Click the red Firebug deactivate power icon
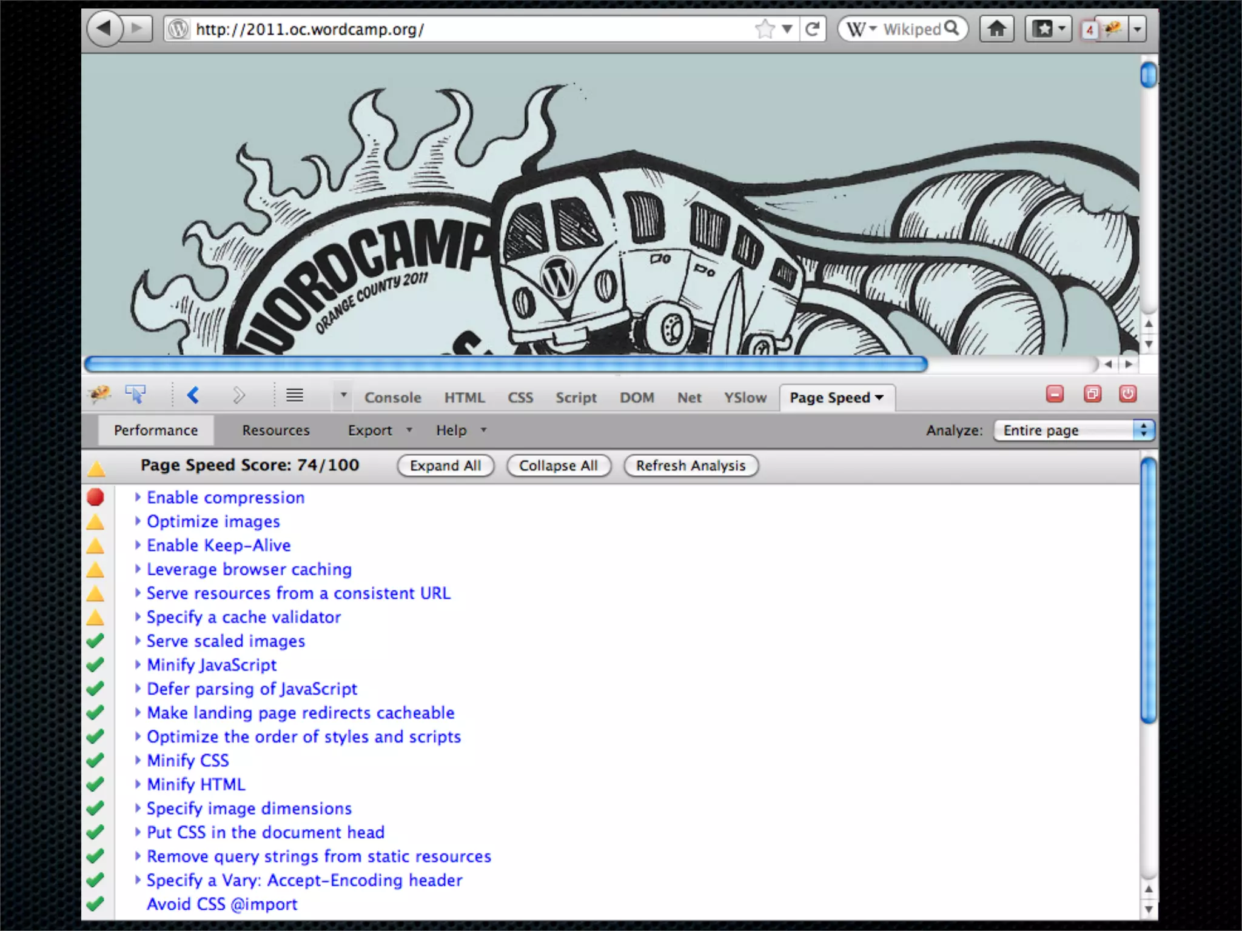This screenshot has width=1242, height=931. click(x=1127, y=394)
